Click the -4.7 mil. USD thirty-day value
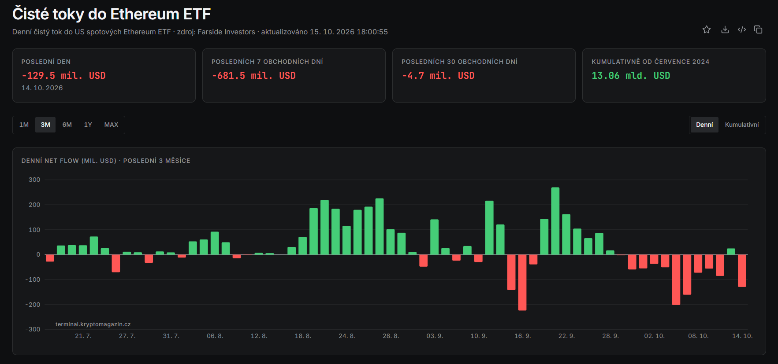Screen dimensions: 778x364 coord(438,76)
